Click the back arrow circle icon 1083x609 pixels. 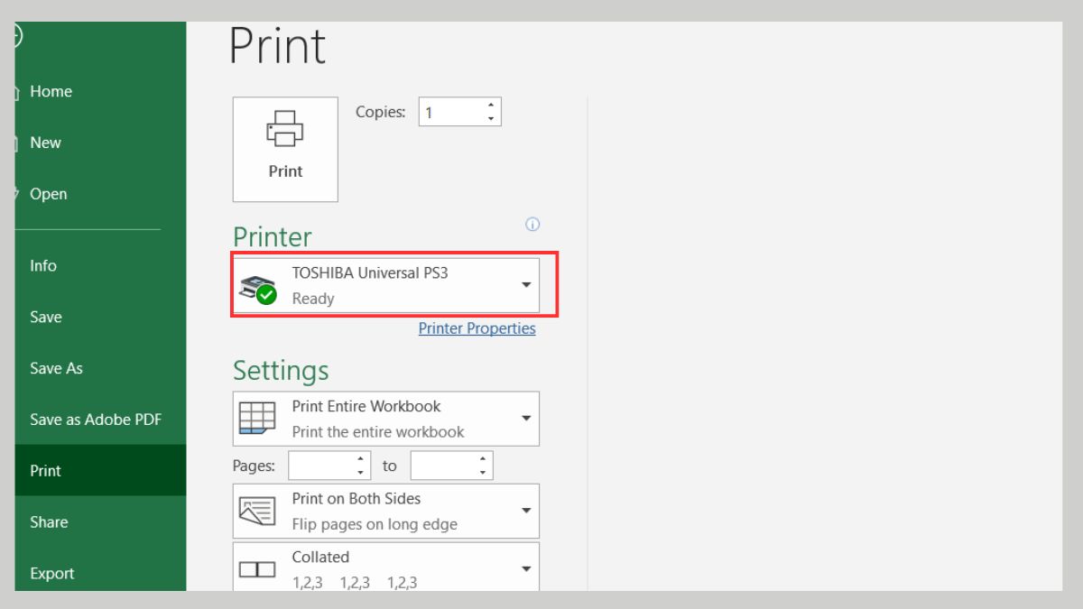coord(17,37)
